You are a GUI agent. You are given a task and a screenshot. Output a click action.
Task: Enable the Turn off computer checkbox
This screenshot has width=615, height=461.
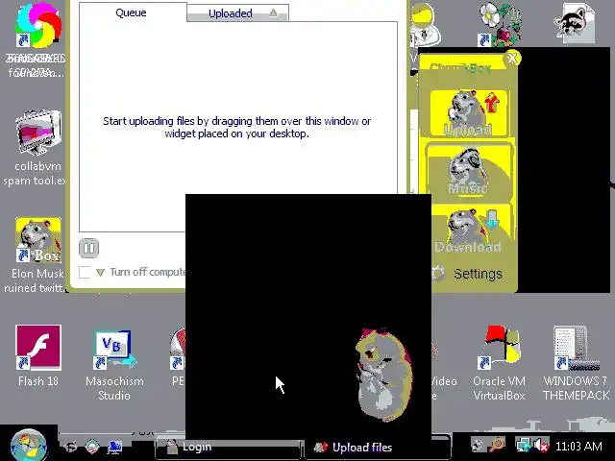click(85, 272)
